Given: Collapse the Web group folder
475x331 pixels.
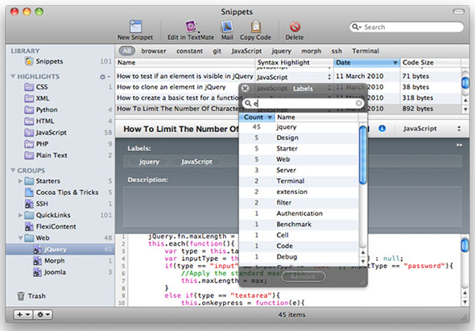Looking at the screenshot, I should pos(20,238).
